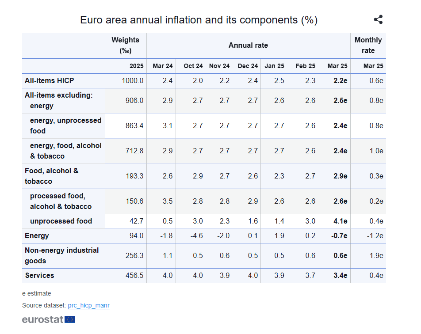Select the Mar 24 column header
This screenshot has height=334, width=421.
click(163, 66)
